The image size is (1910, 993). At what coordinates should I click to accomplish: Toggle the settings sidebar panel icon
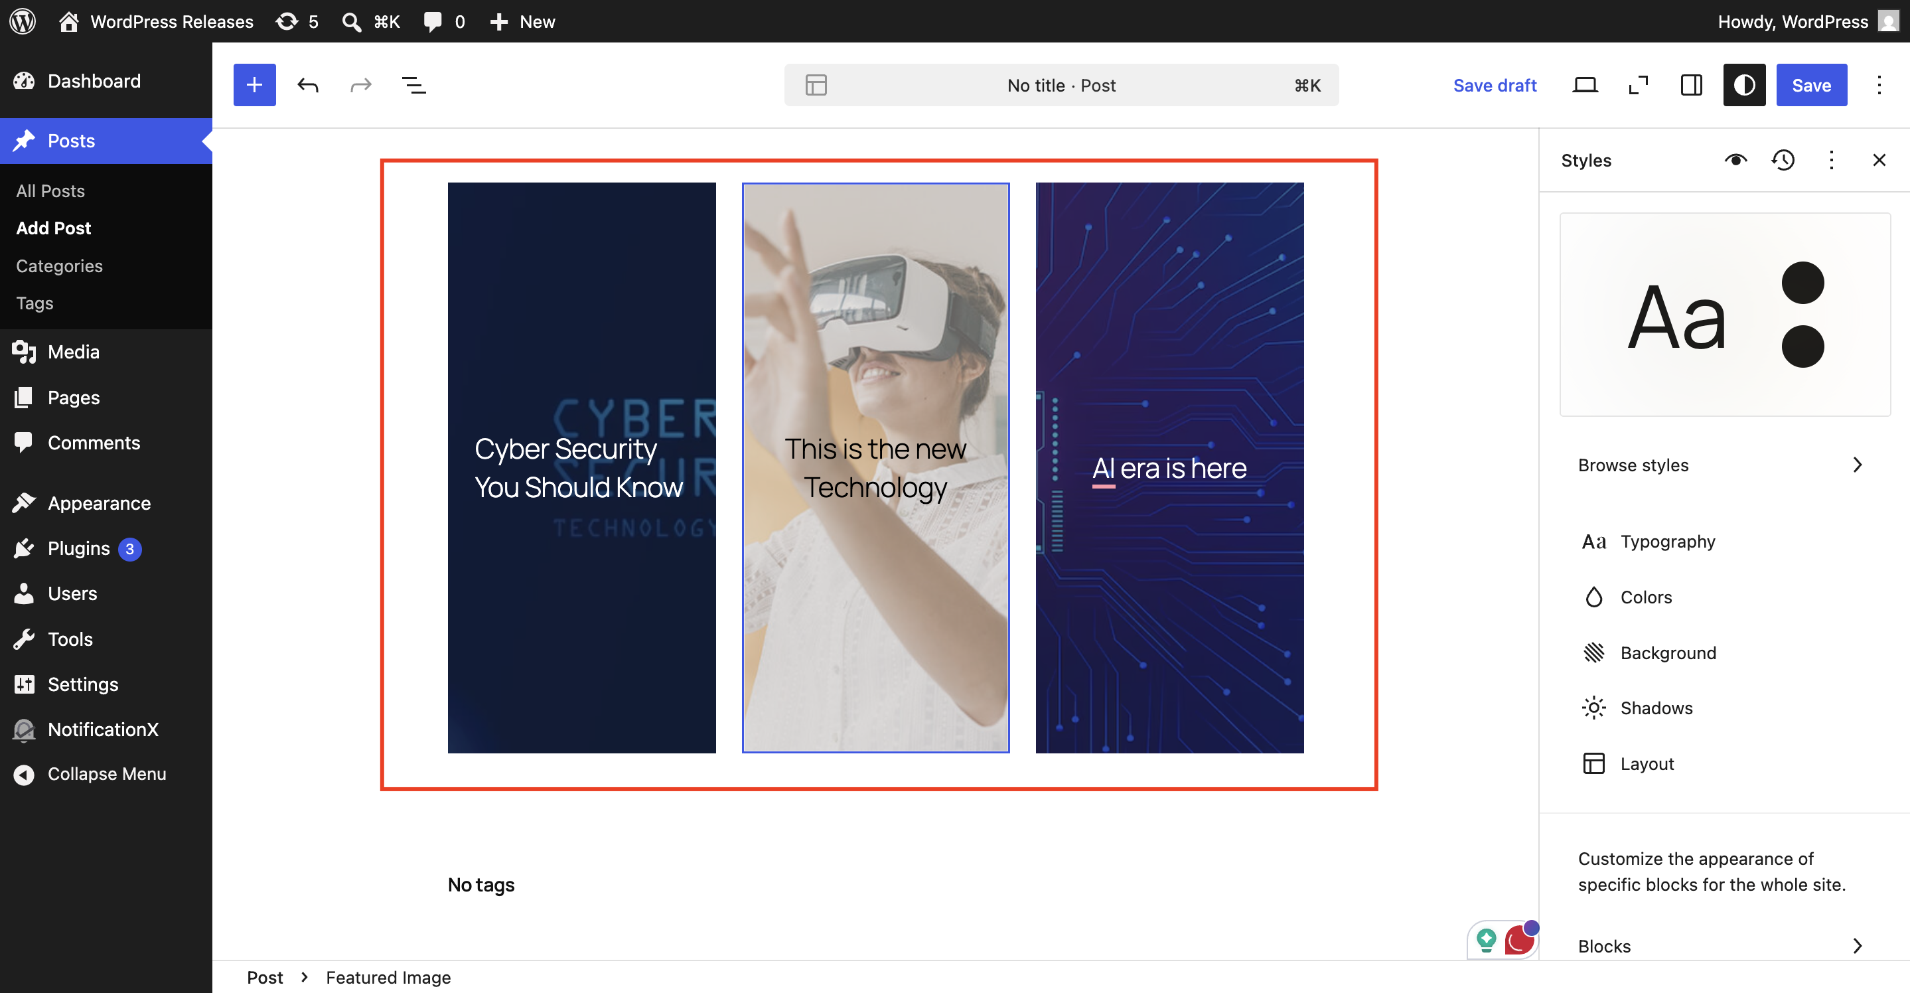click(1691, 85)
